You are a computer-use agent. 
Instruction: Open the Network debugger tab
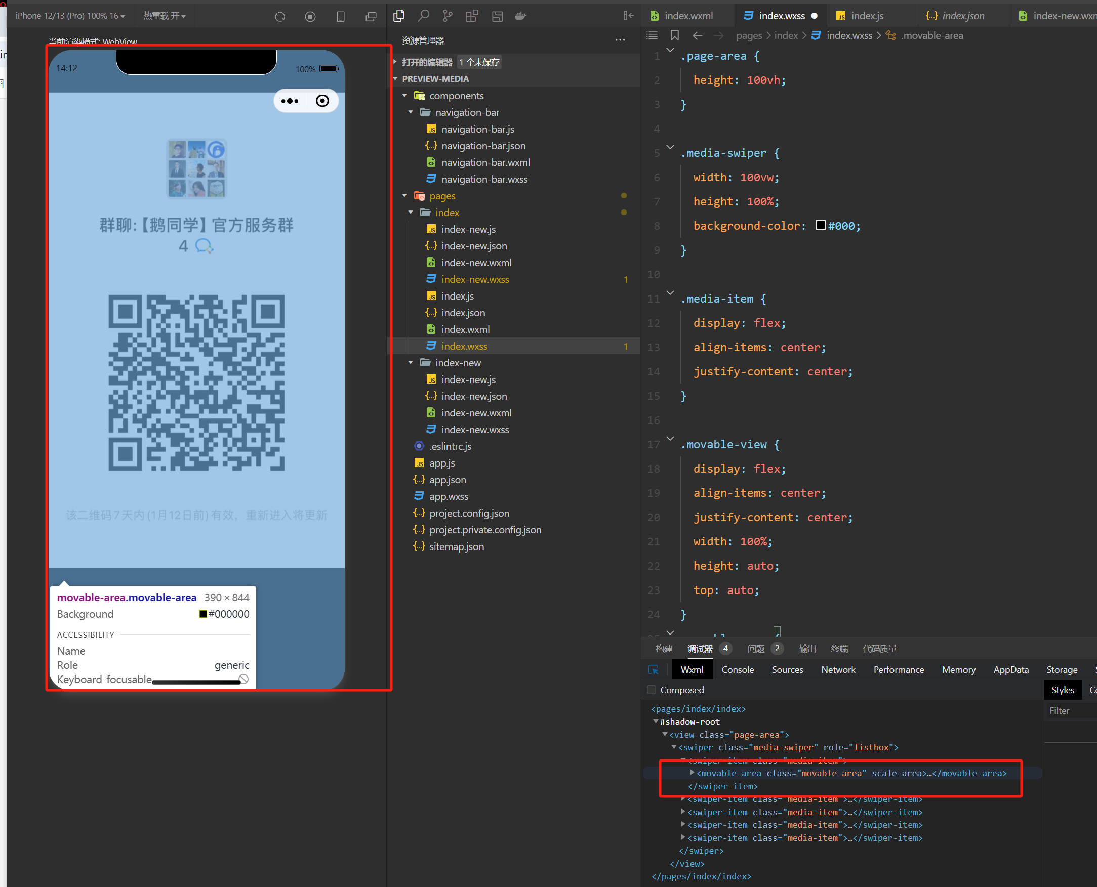(x=838, y=670)
